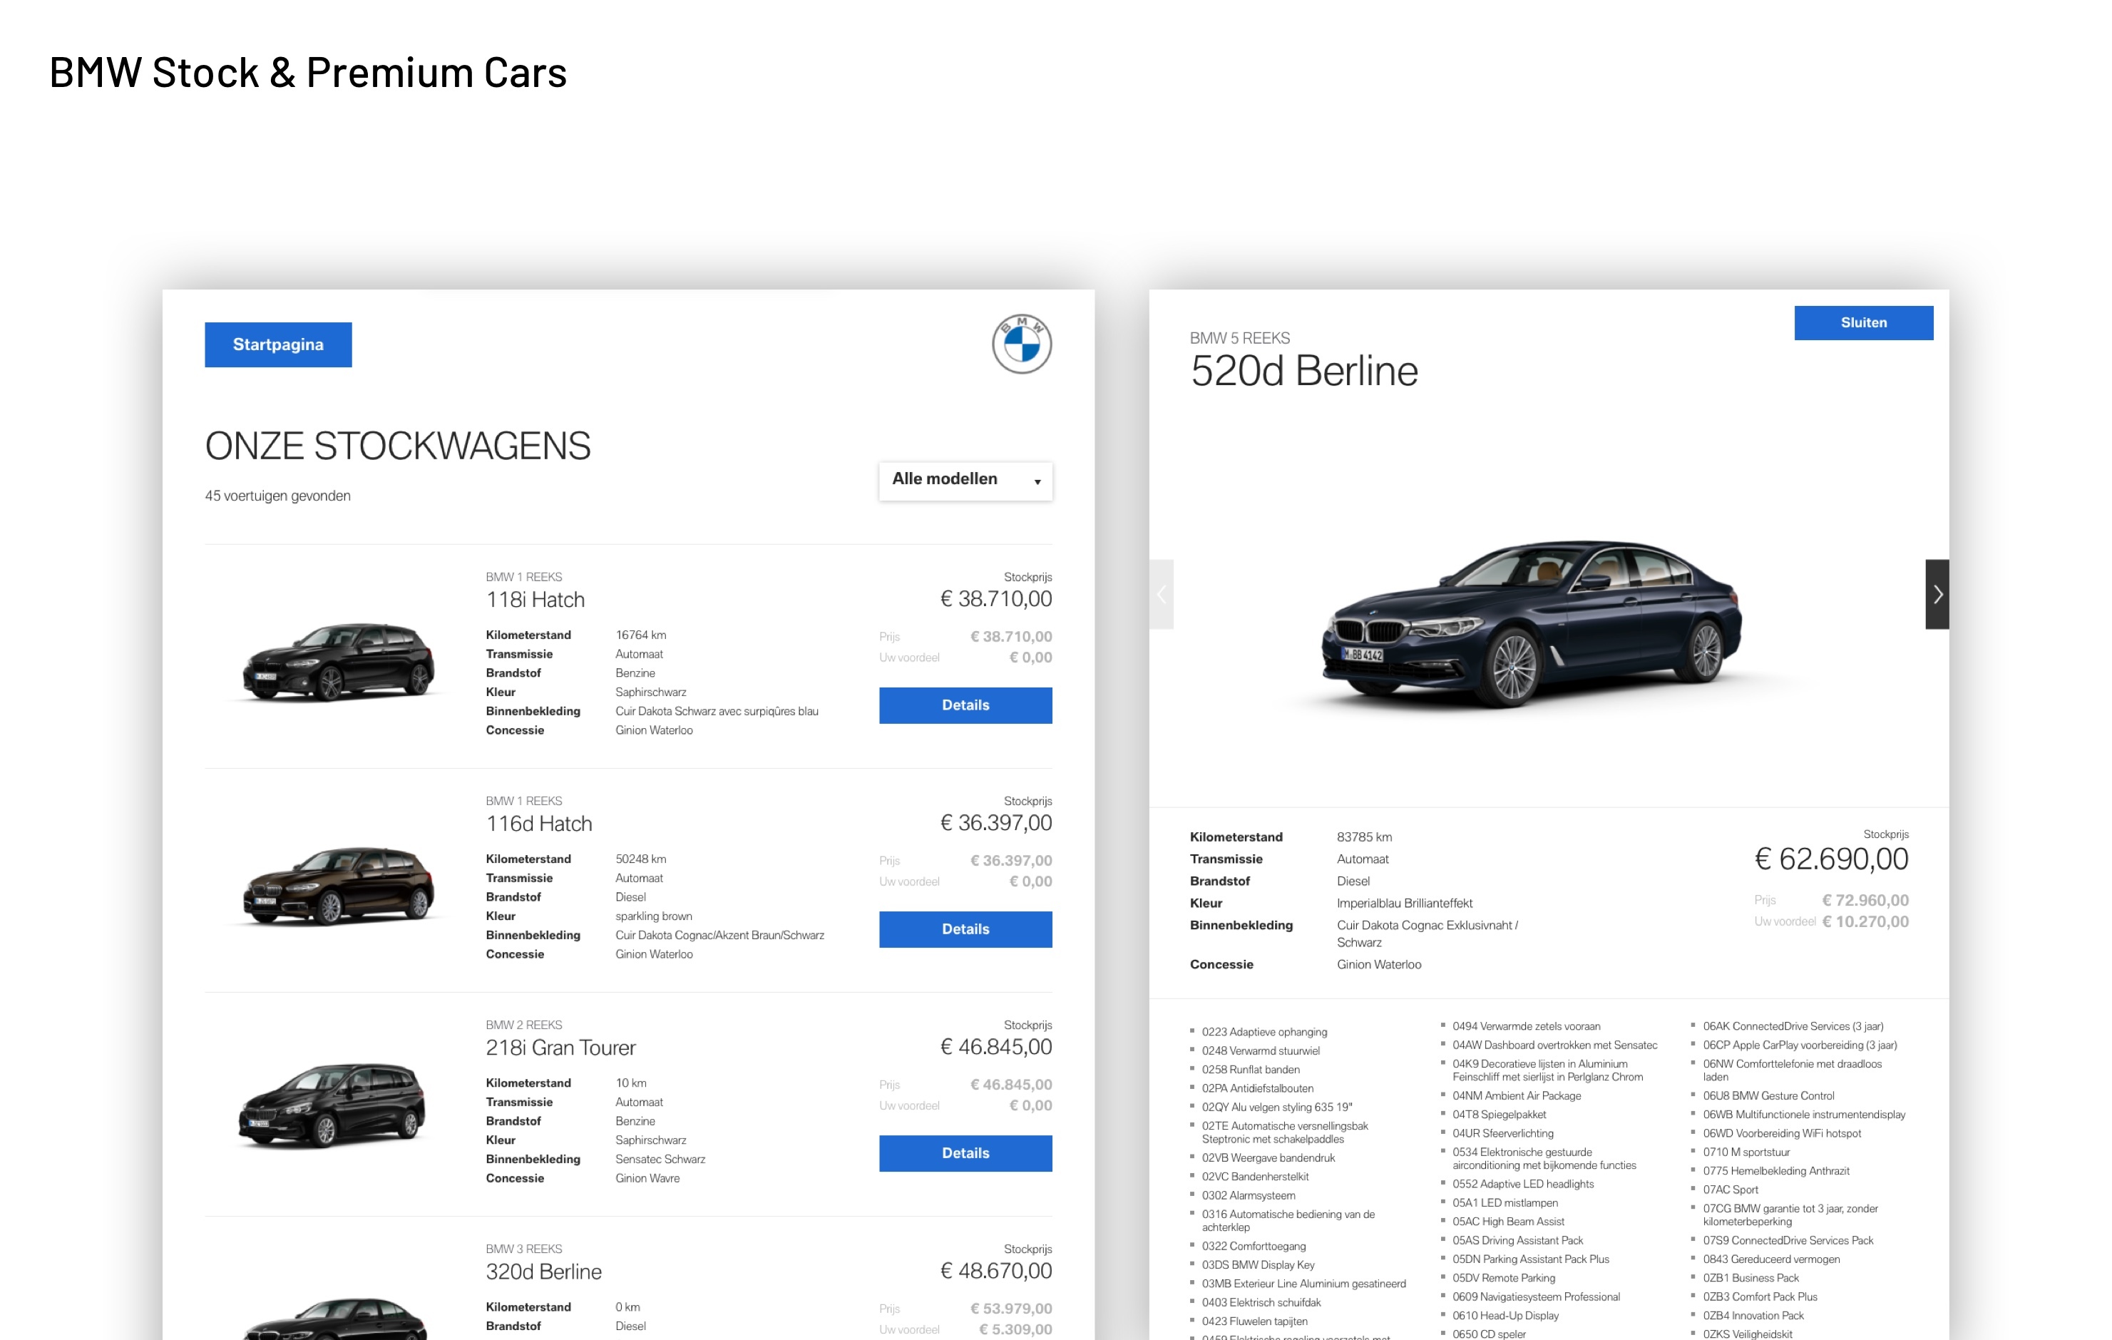This screenshot has width=2112, height=1340.
Task: Open Details for the 116d Hatch
Action: tap(965, 929)
